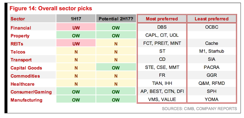This screenshot has height=118, width=244.
Task: Click the Sector column header
Action: pyautogui.click(x=33, y=19)
